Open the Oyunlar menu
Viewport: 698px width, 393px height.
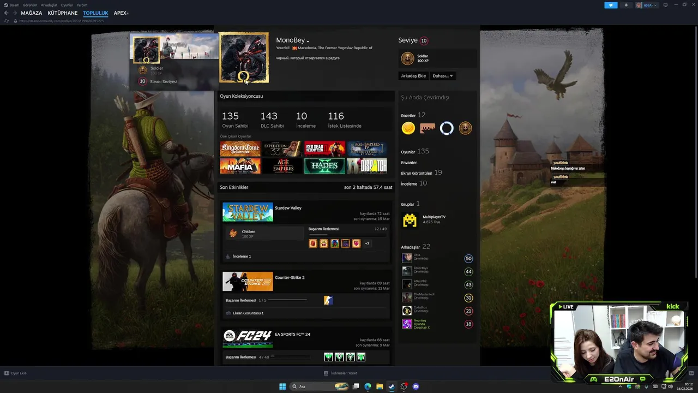coord(67,5)
